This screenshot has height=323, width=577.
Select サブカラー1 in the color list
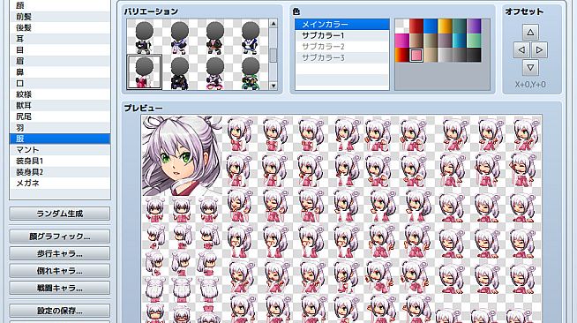pyautogui.click(x=341, y=35)
